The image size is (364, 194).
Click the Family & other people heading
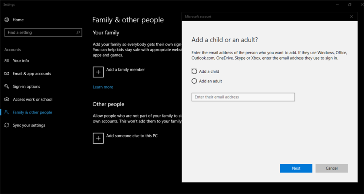point(128,20)
